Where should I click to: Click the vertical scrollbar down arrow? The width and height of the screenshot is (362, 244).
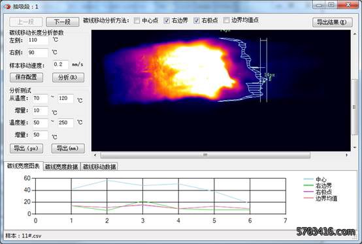pyautogui.click(x=355, y=147)
